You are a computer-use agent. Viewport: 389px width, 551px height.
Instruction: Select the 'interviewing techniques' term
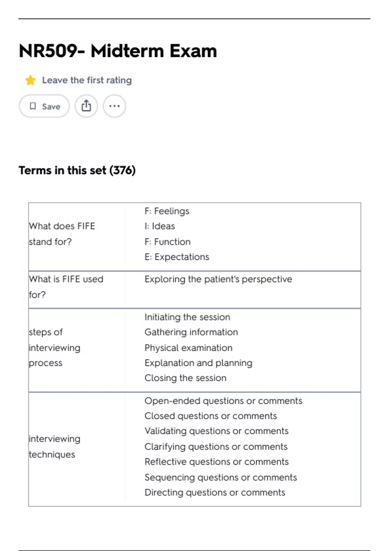click(x=54, y=446)
